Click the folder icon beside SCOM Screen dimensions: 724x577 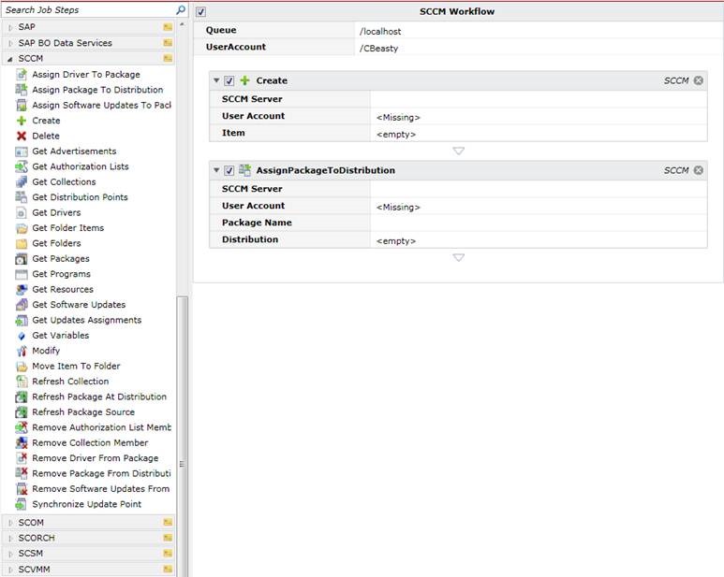pos(168,522)
